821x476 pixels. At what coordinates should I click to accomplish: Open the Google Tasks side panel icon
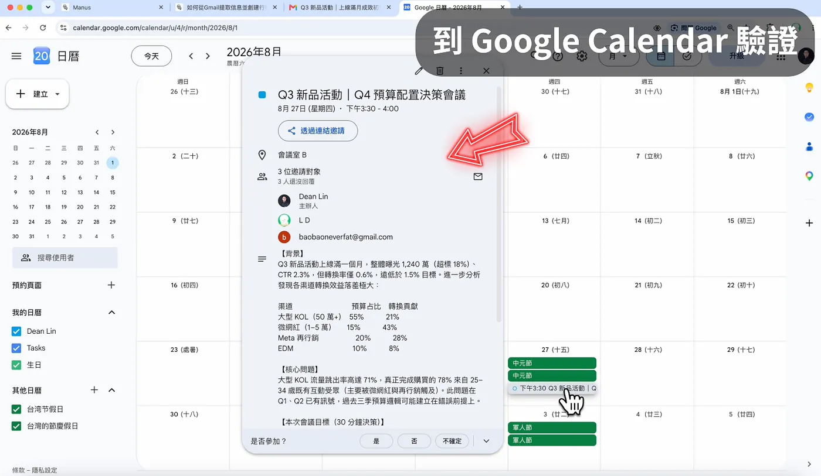[x=809, y=117]
